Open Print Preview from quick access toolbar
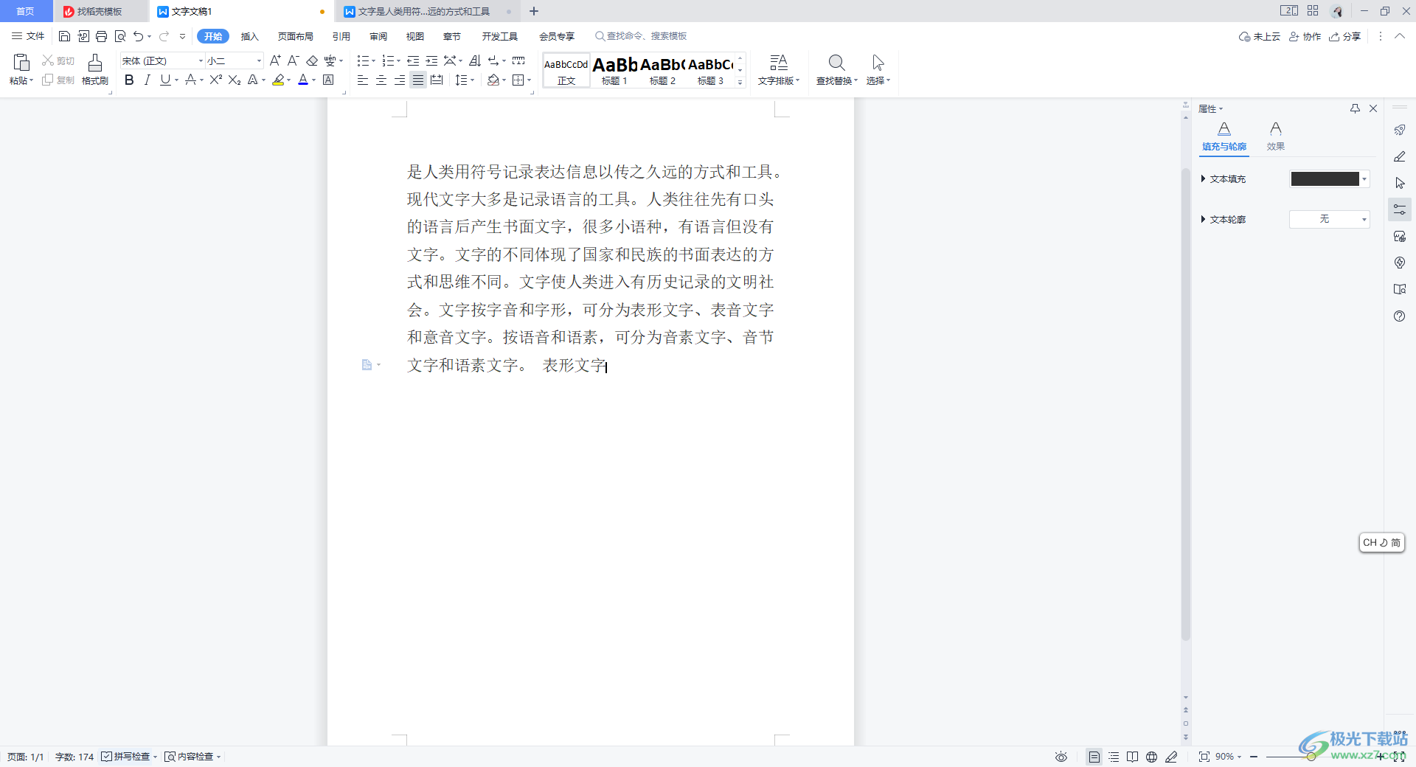This screenshot has height=767, width=1416. pos(120,36)
